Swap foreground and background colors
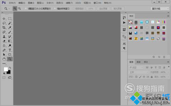 coord(10,68)
